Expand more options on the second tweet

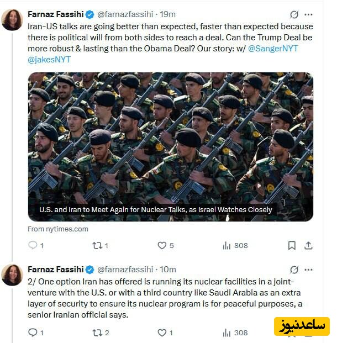point(308,270)
